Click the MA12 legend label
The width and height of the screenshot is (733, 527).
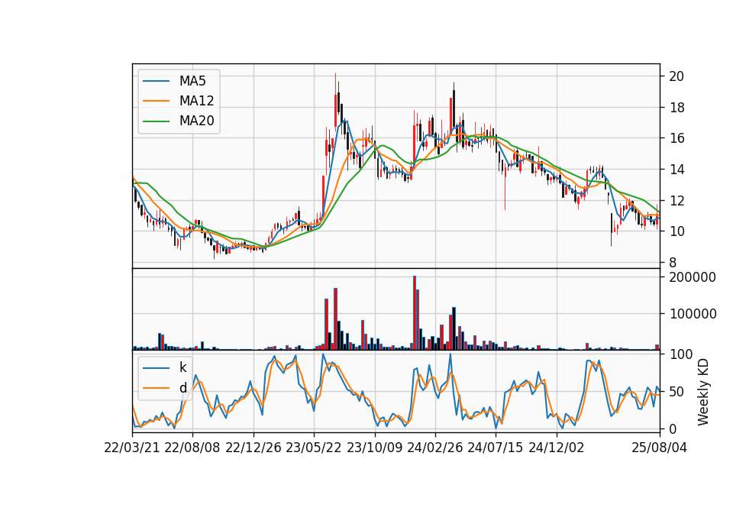196,101
